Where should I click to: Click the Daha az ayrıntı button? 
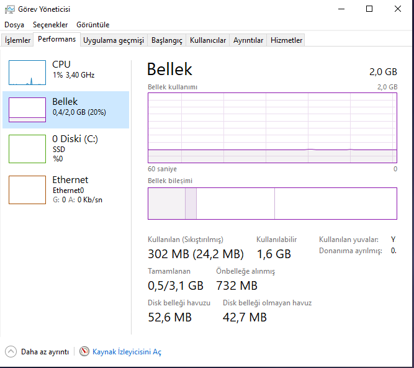(45, 352)
